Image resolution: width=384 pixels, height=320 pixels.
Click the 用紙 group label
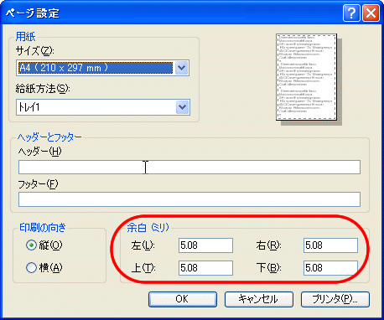25,36
